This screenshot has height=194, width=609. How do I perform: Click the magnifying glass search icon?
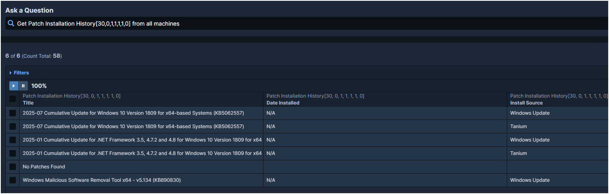coord(11,24)
